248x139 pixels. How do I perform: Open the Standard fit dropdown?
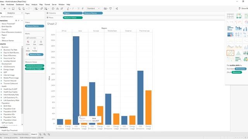[x=93, y=8]
